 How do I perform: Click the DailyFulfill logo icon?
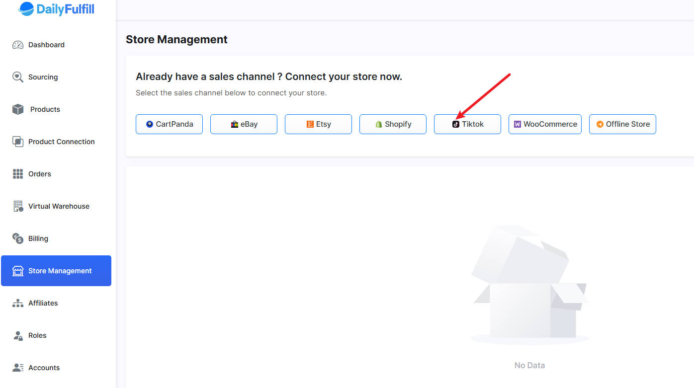pos(26,8)
